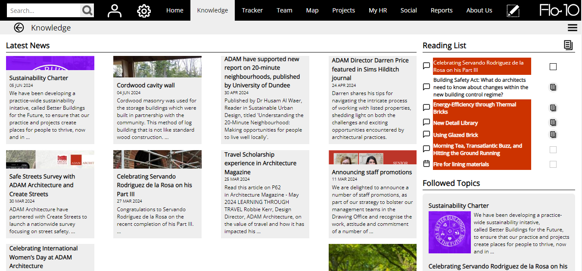The width and height of the screenshot is (582, 271).
Task: Click document icon for New Detail Library
Action: point(553,123)
